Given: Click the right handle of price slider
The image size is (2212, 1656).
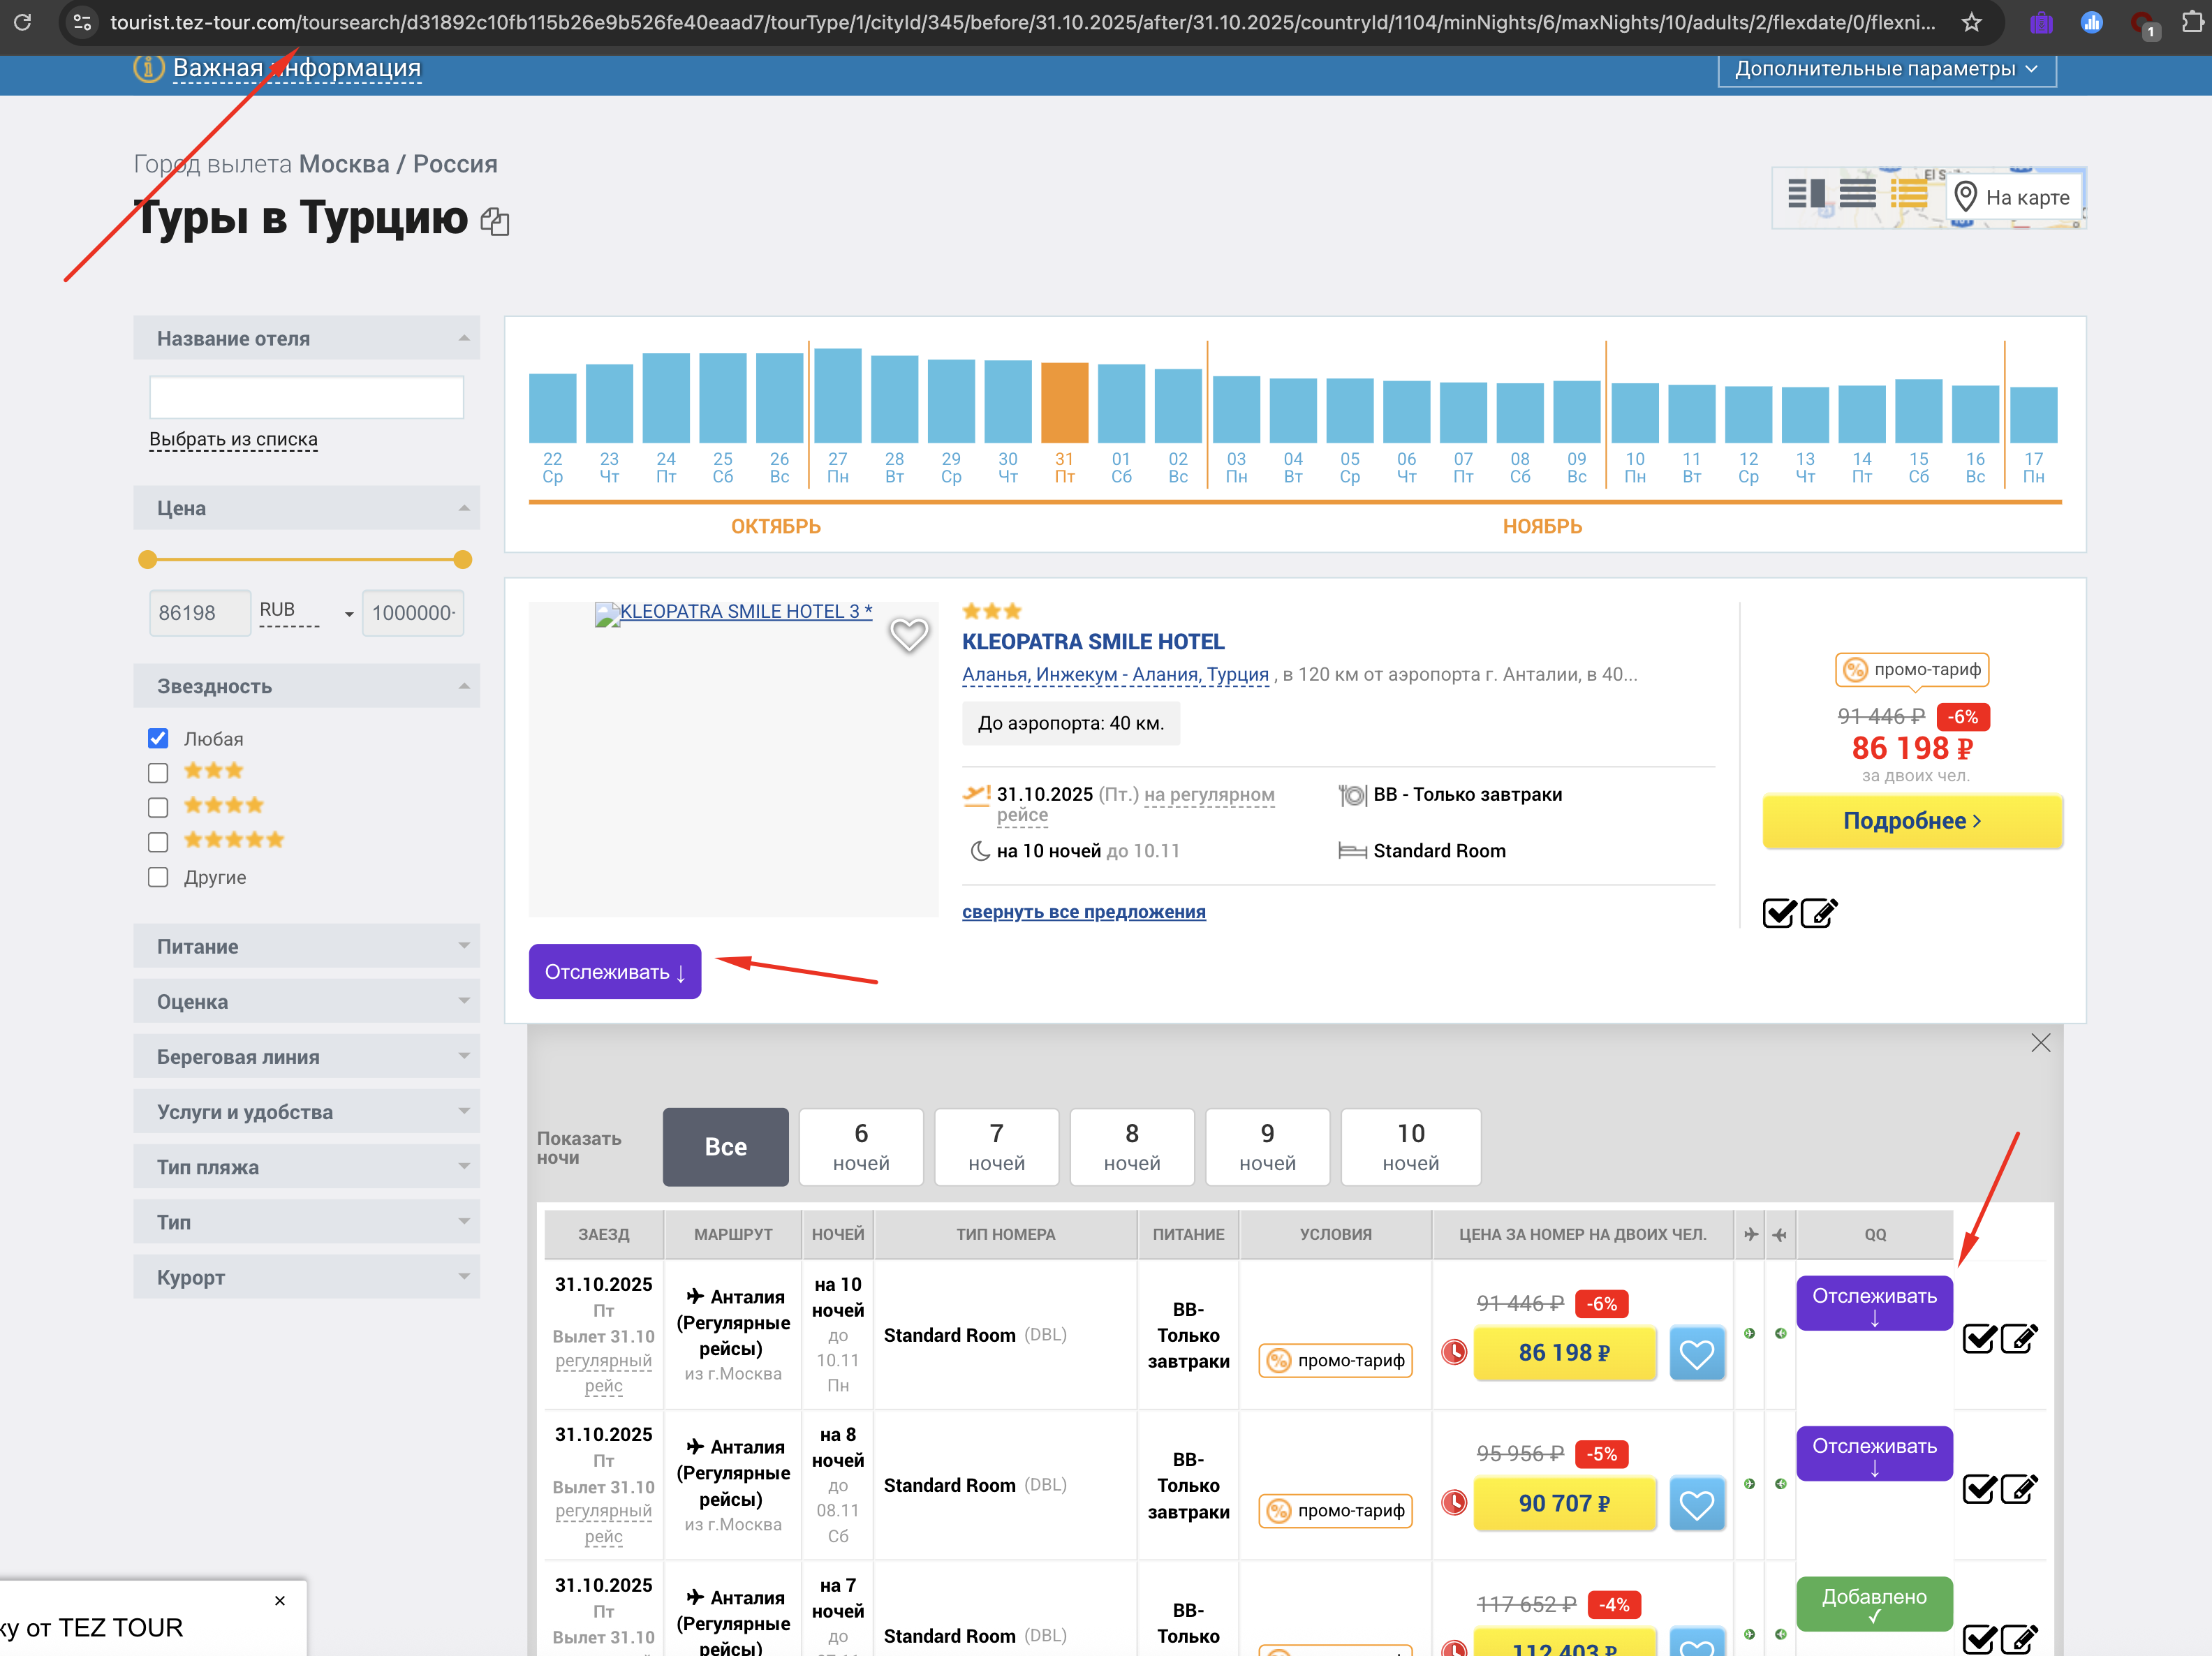Looking at the screenshot, I should point(462,560).
